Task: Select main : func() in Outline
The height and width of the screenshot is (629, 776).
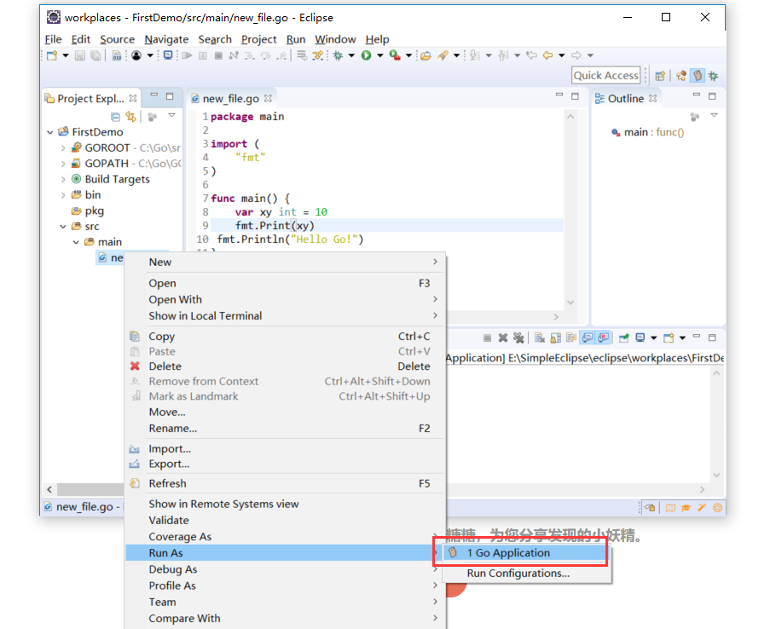Action: tap(648, 132)
